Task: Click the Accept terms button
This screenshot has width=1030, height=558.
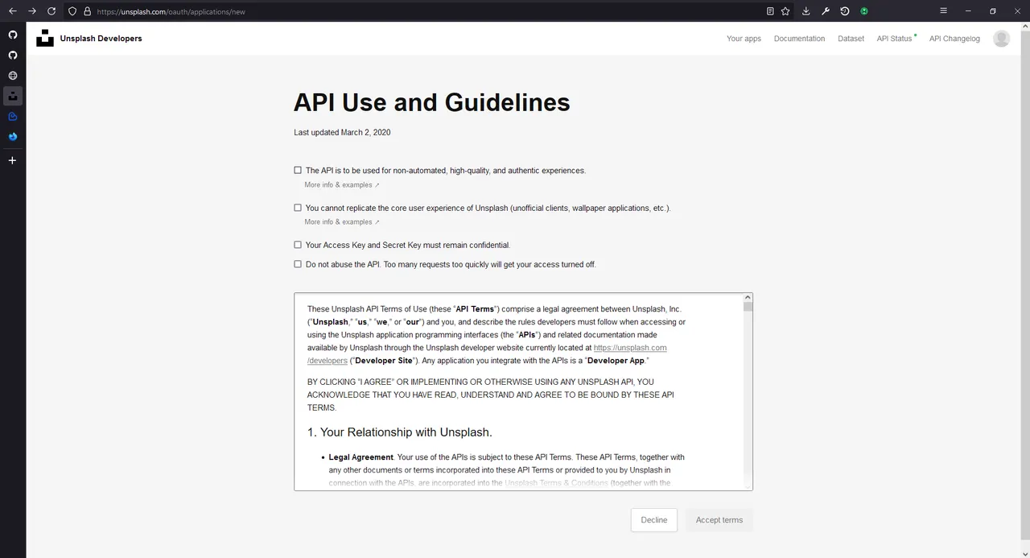Action: tap(719, 520)
